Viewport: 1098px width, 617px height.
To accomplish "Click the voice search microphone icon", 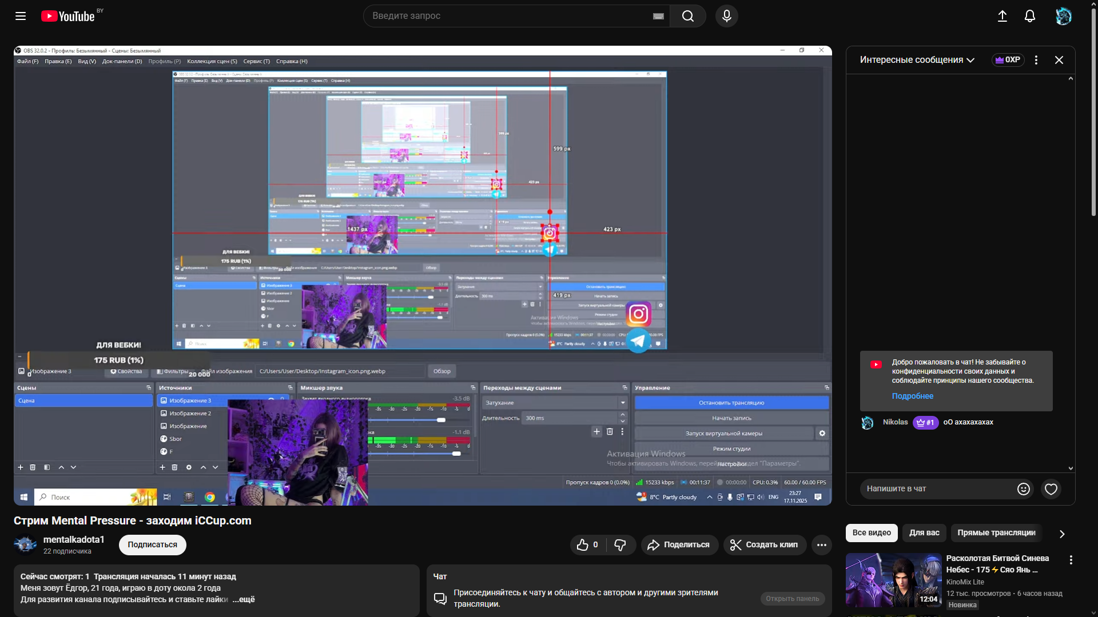I will (726, 16).
